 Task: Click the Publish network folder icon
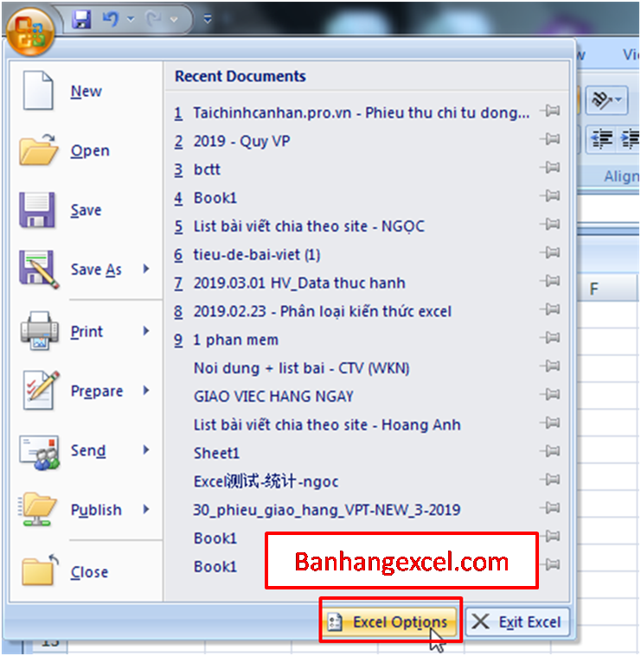pyautogui.click(x=37, y=509)
